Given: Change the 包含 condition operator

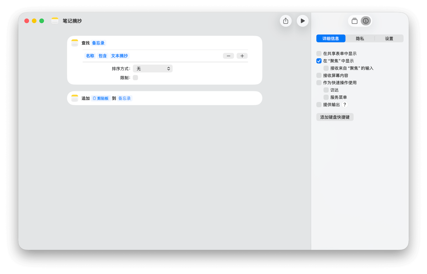Looking at the screenshot, I should [x=102, y=56].
